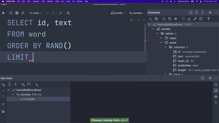Add new data source plus icon
Image resolution: width=219 pixels, height=123 pixels.
pos(151,19)
